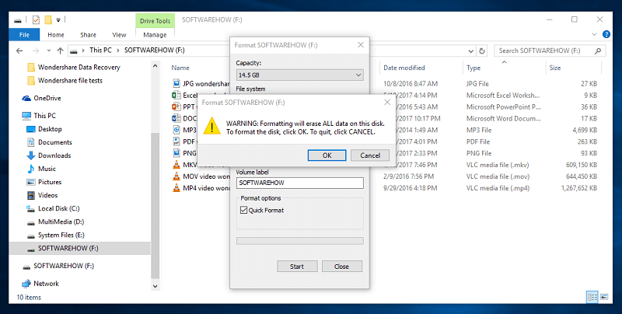Click the Refresh button in address bar
This screenshot has height=314, width=622.
pos(482,51)
